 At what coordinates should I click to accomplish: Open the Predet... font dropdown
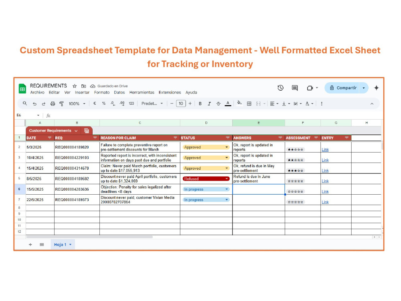[152, 104]
